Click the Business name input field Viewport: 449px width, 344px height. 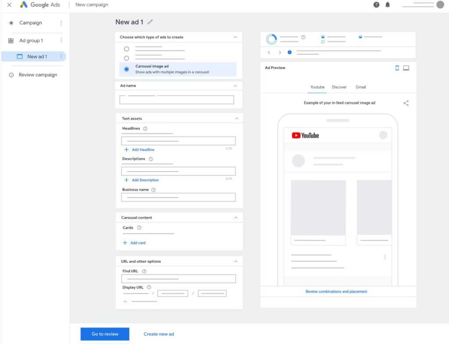tap(178, 198)
